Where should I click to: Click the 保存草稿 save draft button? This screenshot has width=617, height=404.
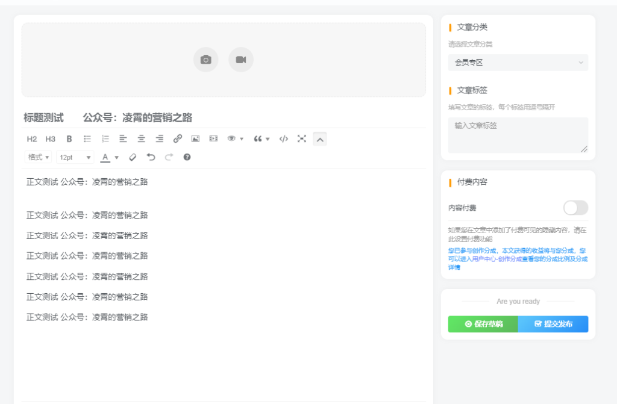click(x=483, y=324)
